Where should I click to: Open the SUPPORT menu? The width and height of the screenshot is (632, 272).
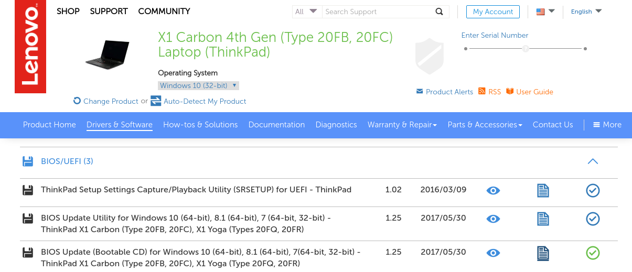[x=109, y=11]
